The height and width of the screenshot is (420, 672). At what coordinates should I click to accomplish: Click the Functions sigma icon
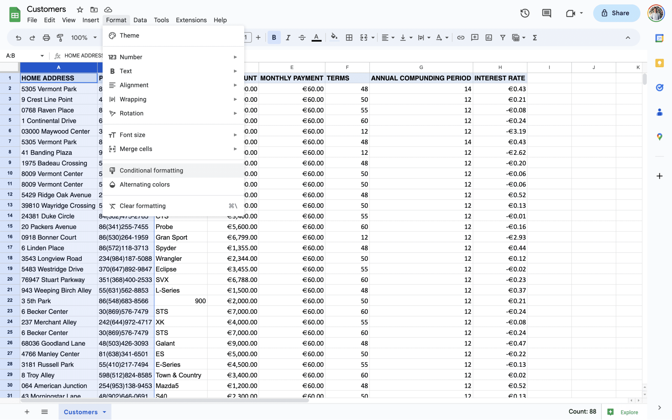click(535, 38)
